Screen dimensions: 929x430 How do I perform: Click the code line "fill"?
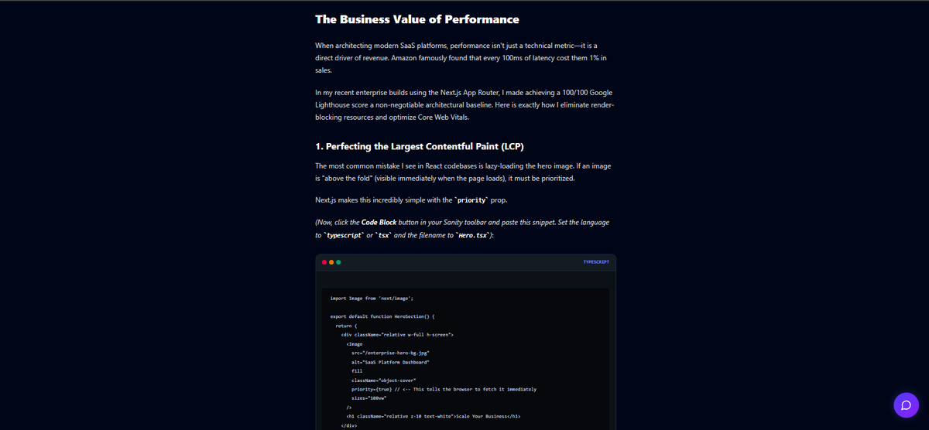click(357, 370)
